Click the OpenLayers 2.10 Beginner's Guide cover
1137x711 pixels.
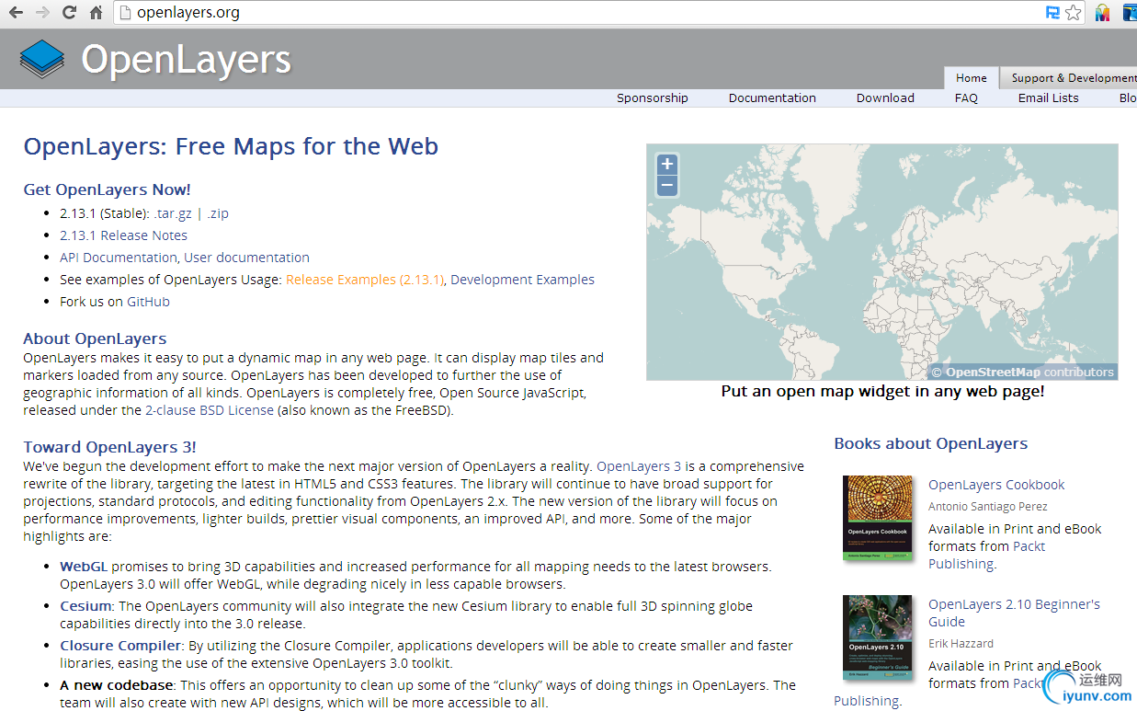(x=878, y=637)
